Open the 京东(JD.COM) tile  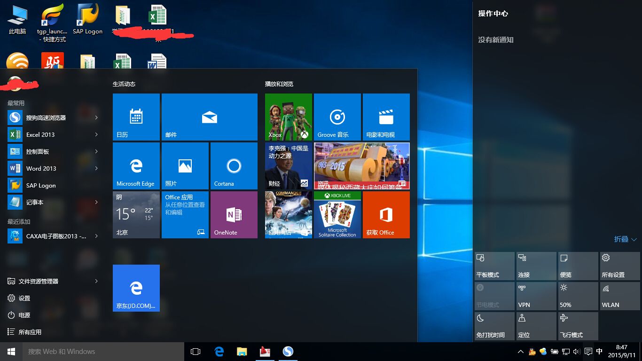(x=136, y=288)
